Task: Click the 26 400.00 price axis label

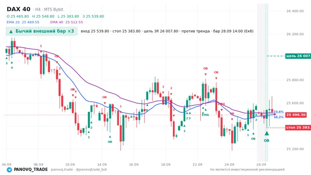Action: (x=295, y=11)
